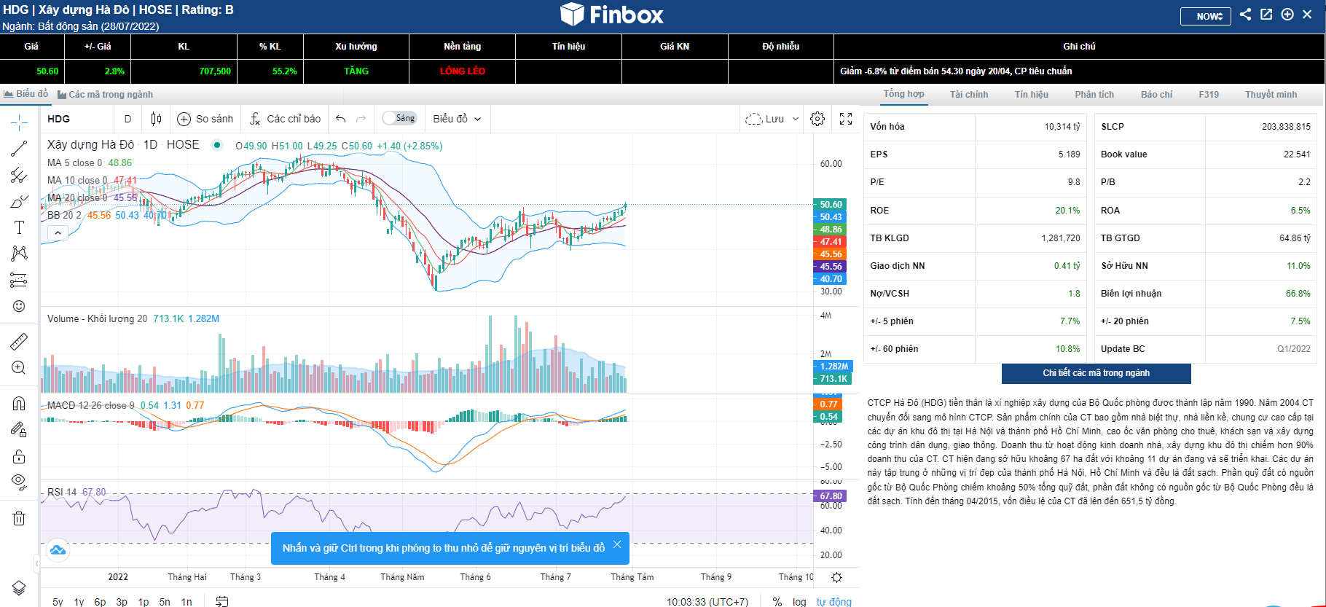Pick the text annotation tool
This screenshot has height=607, width=1326.
(19, 227)
